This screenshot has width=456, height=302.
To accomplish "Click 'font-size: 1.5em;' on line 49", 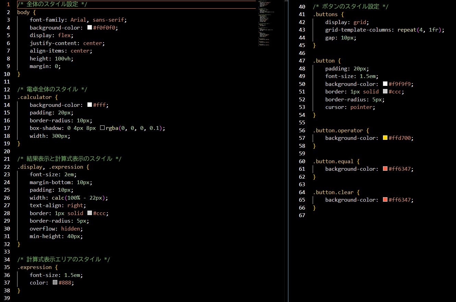I will coord(352,76).
